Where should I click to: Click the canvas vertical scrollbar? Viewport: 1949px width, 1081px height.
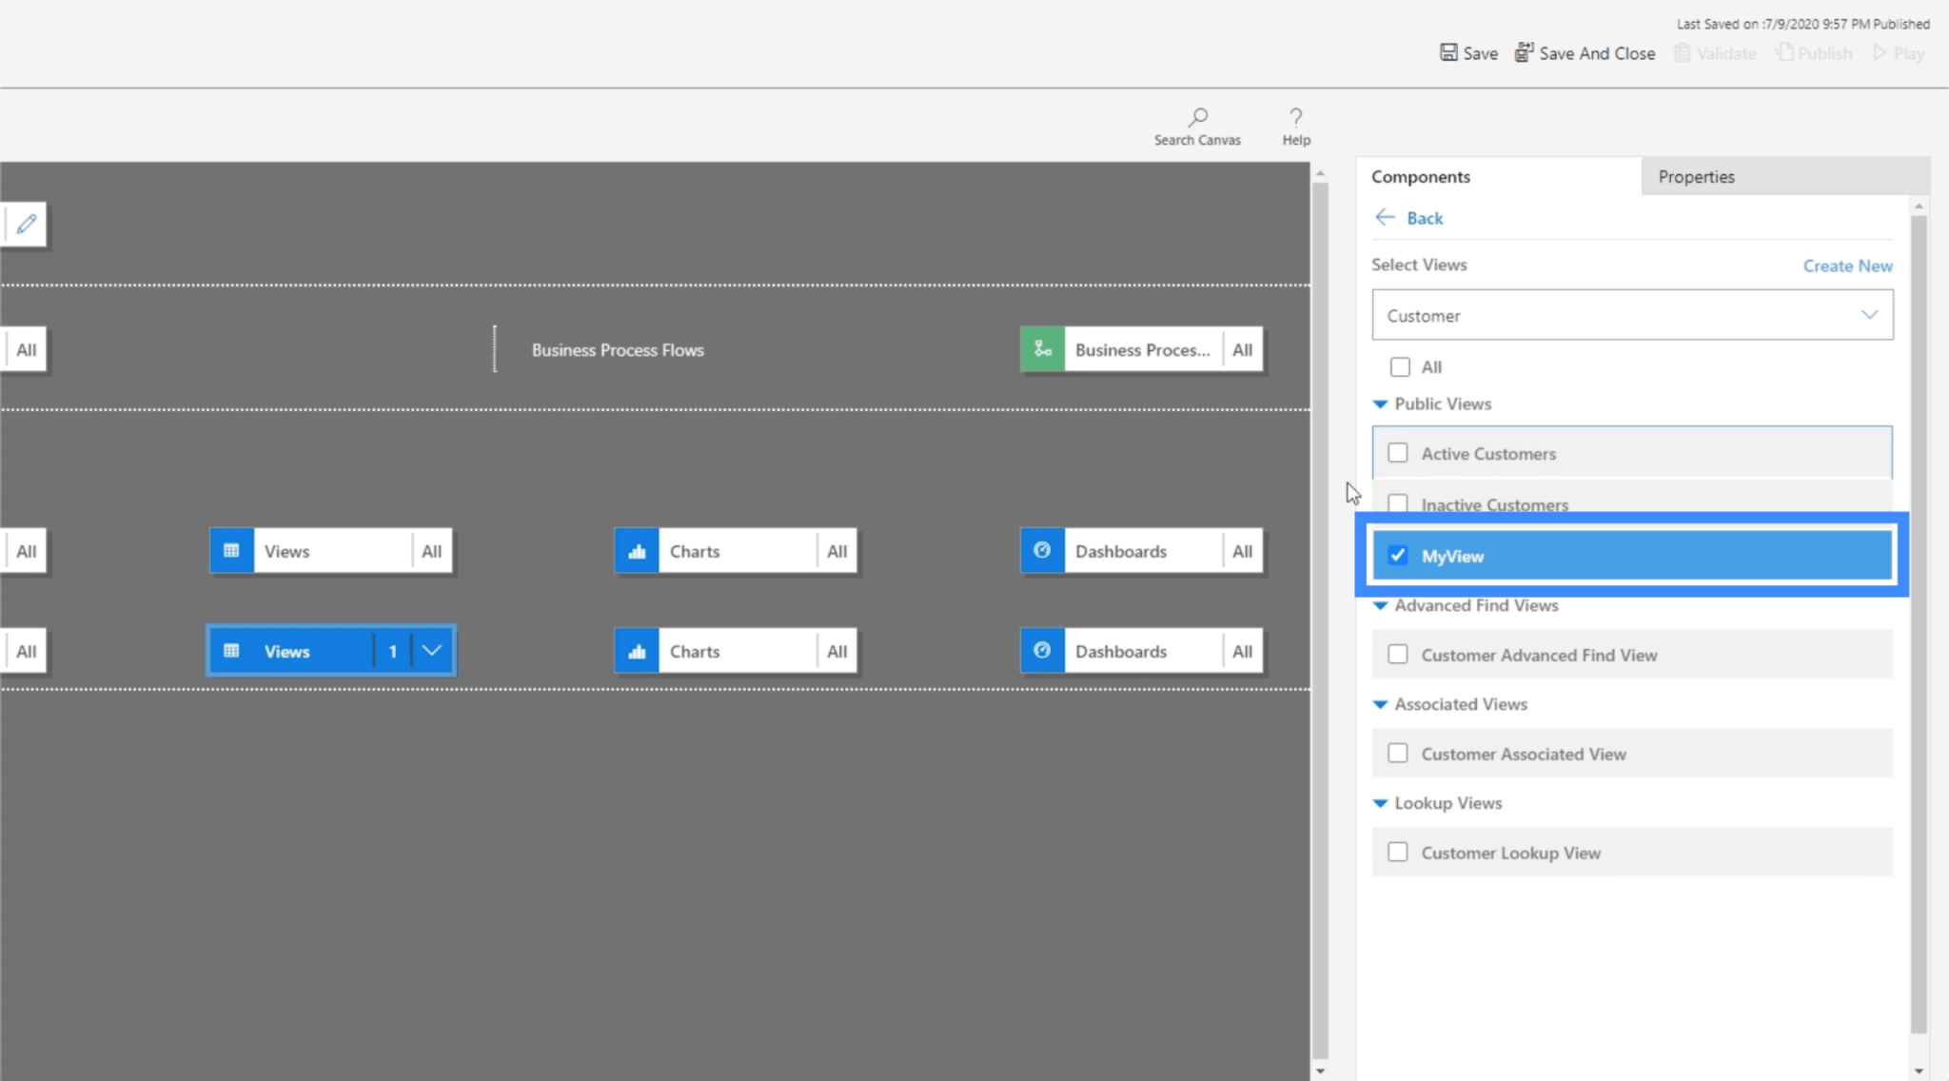coord(1319,619)
